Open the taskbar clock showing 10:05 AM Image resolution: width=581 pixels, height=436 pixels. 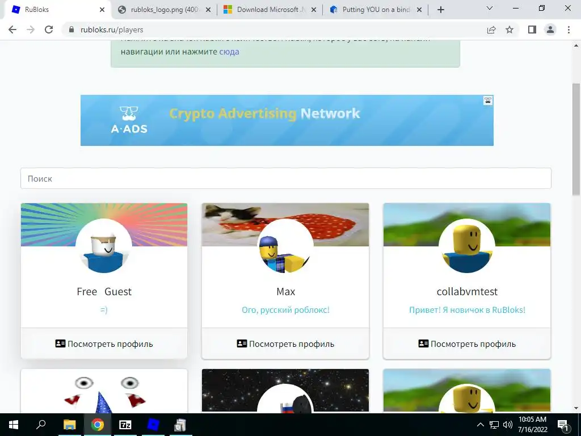[532, 425]
